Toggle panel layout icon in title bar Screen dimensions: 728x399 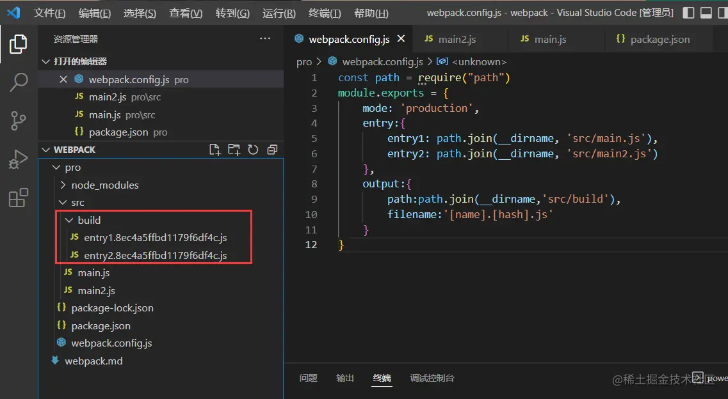(706, 13)
